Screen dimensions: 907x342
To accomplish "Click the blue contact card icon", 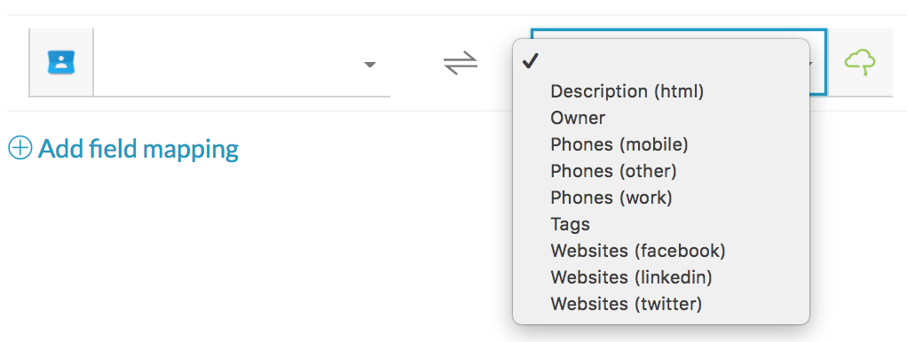I will click(x=61, y=62).
